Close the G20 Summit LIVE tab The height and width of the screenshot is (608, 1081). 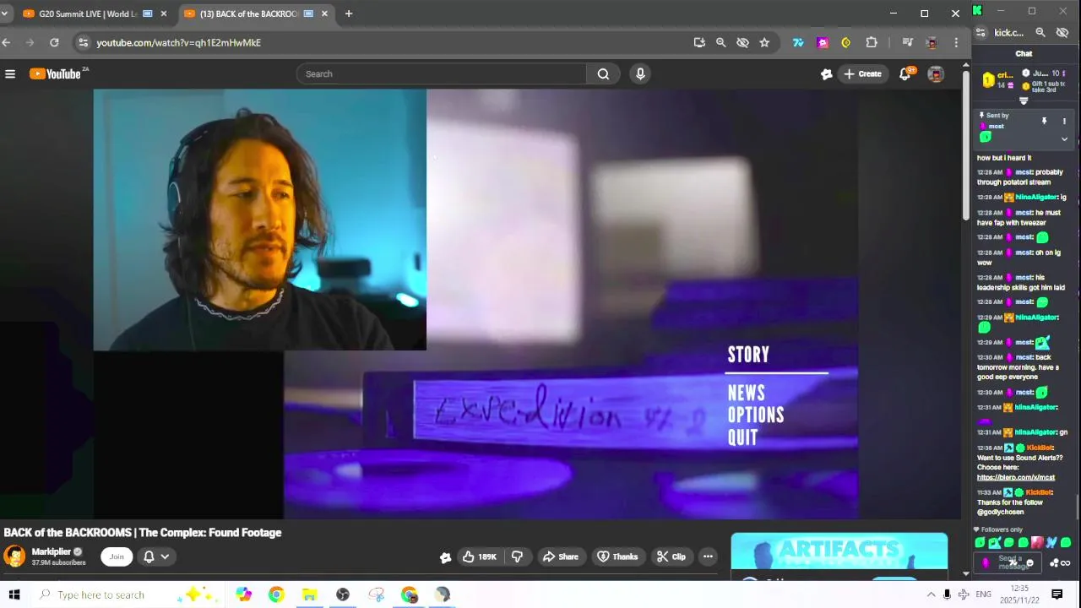point(164,14)
